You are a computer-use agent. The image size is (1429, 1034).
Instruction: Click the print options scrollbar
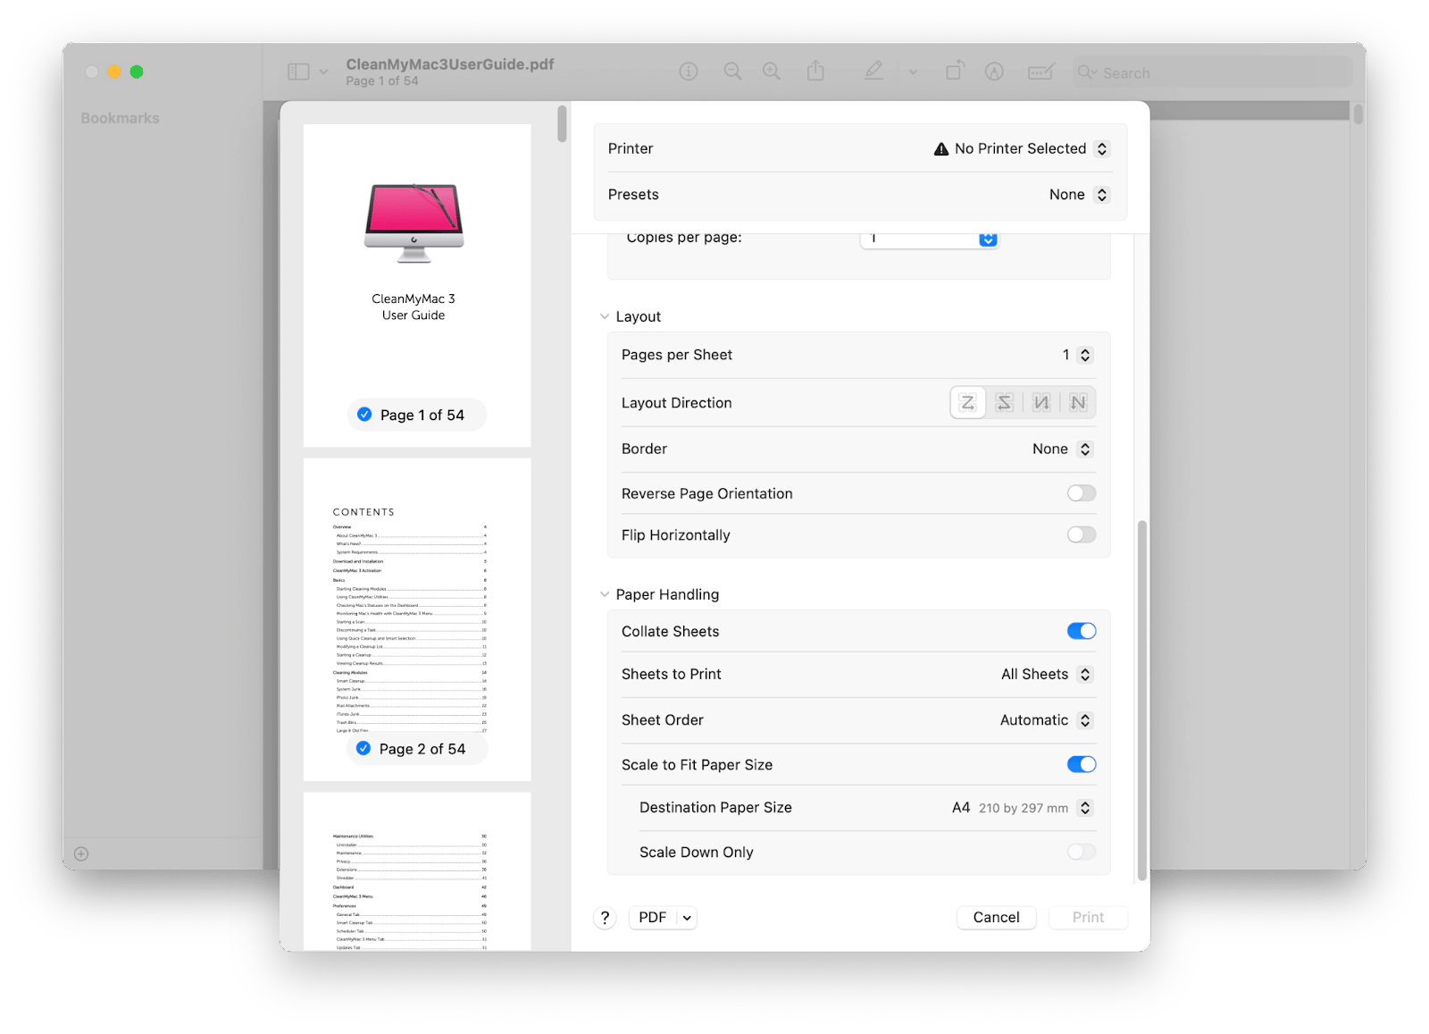click(1141, 700)
